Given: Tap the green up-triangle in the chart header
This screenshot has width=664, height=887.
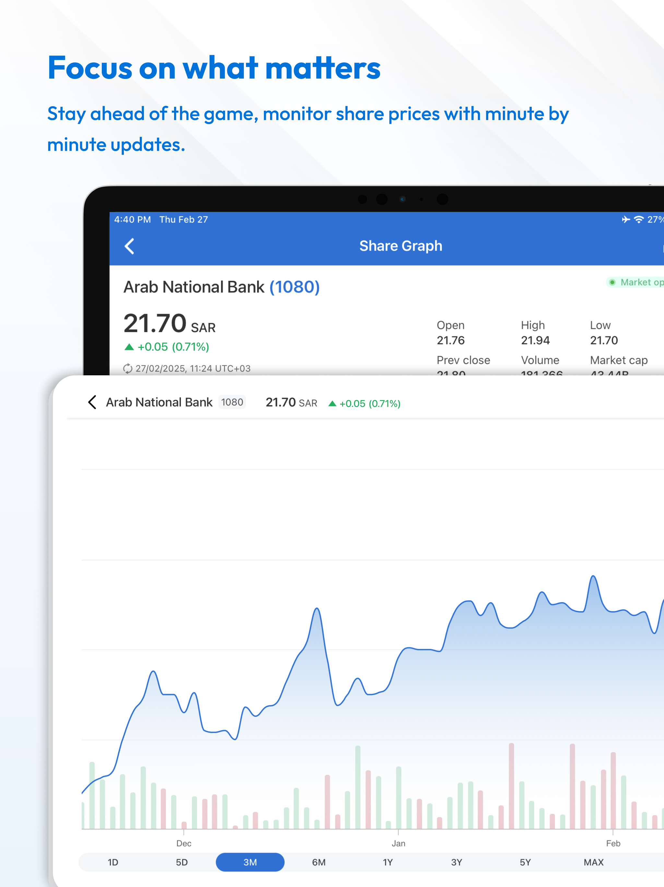Looking at the screenshot, I should tap(332, 403).
